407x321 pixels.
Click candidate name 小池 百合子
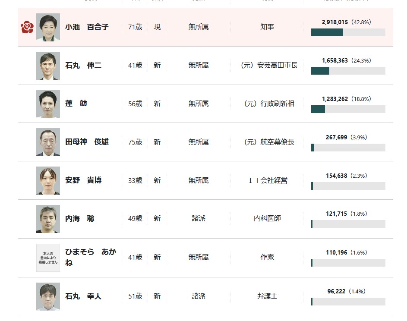click(87, 27)
